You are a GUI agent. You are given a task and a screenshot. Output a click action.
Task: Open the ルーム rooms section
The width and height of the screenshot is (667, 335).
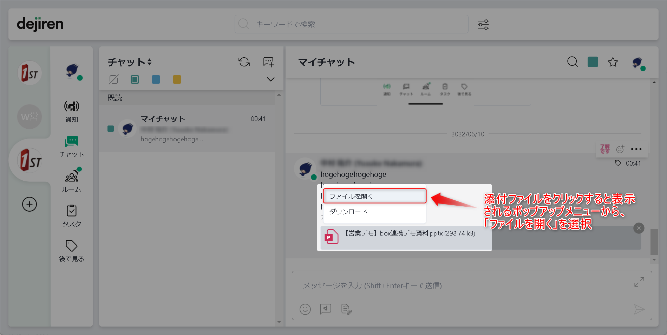[72, 181]
